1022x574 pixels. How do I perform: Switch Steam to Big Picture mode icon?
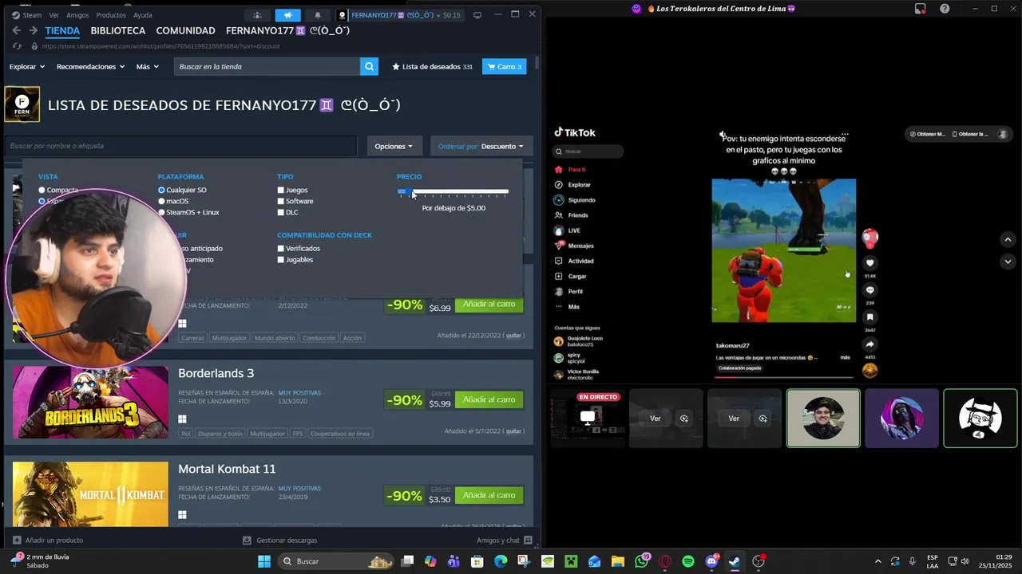click(477, 15)
